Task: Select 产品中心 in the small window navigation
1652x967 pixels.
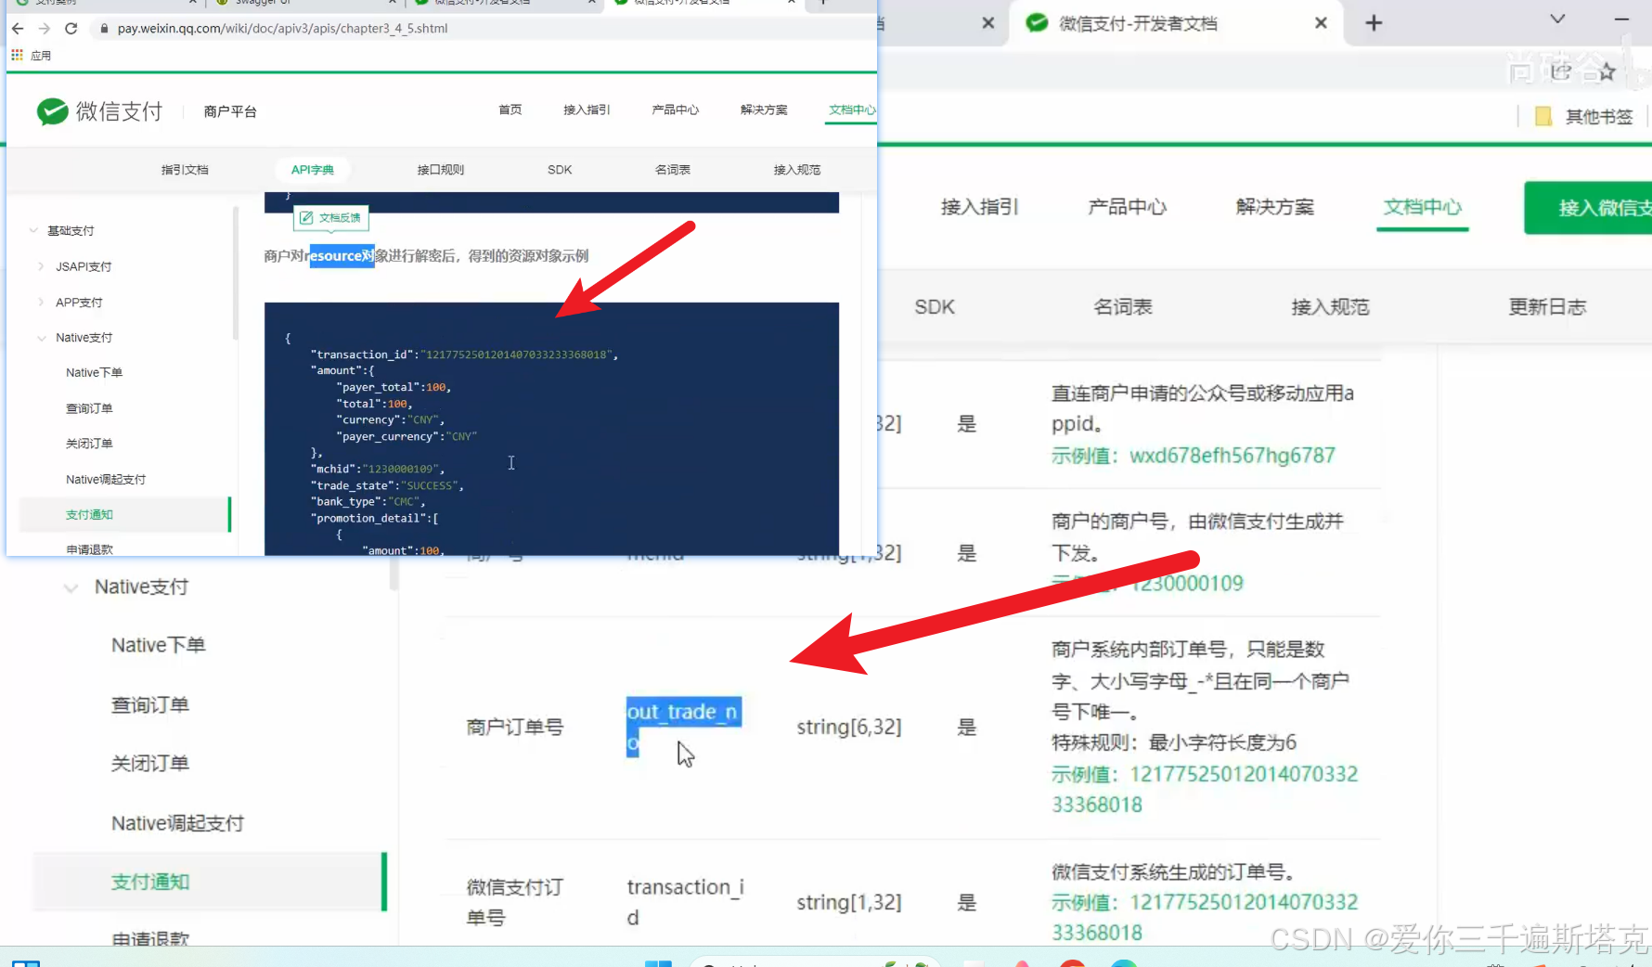Action: point(675,110)
